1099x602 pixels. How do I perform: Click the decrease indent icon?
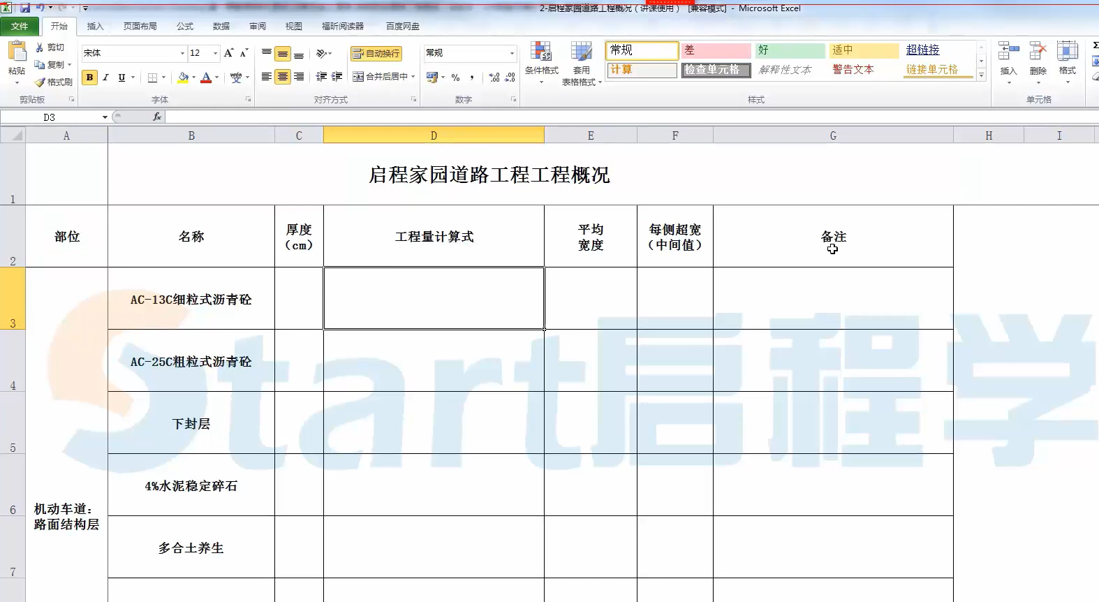point(321,77)
